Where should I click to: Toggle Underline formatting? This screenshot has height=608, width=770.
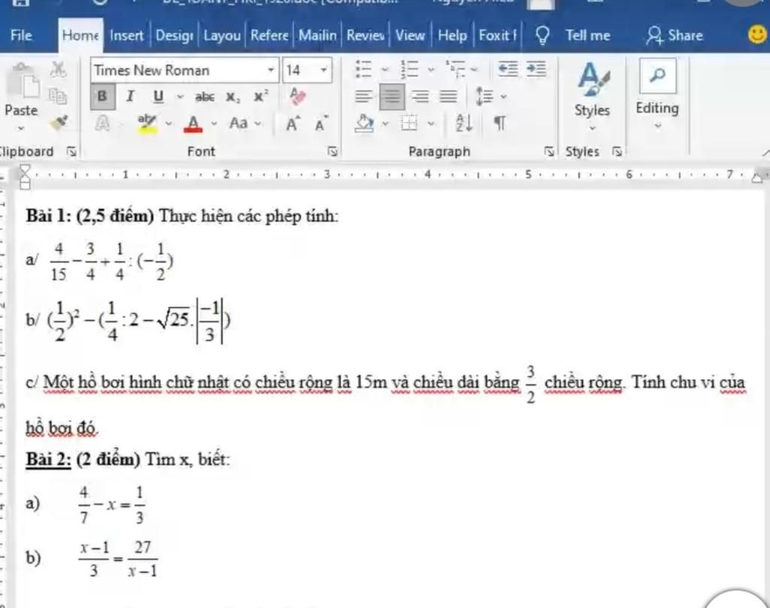point(158,97)
